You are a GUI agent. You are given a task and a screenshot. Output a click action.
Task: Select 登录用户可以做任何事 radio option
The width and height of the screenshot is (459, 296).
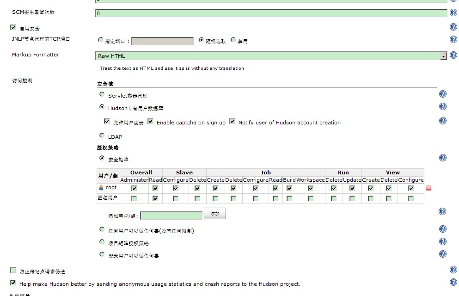click(102, 254)
